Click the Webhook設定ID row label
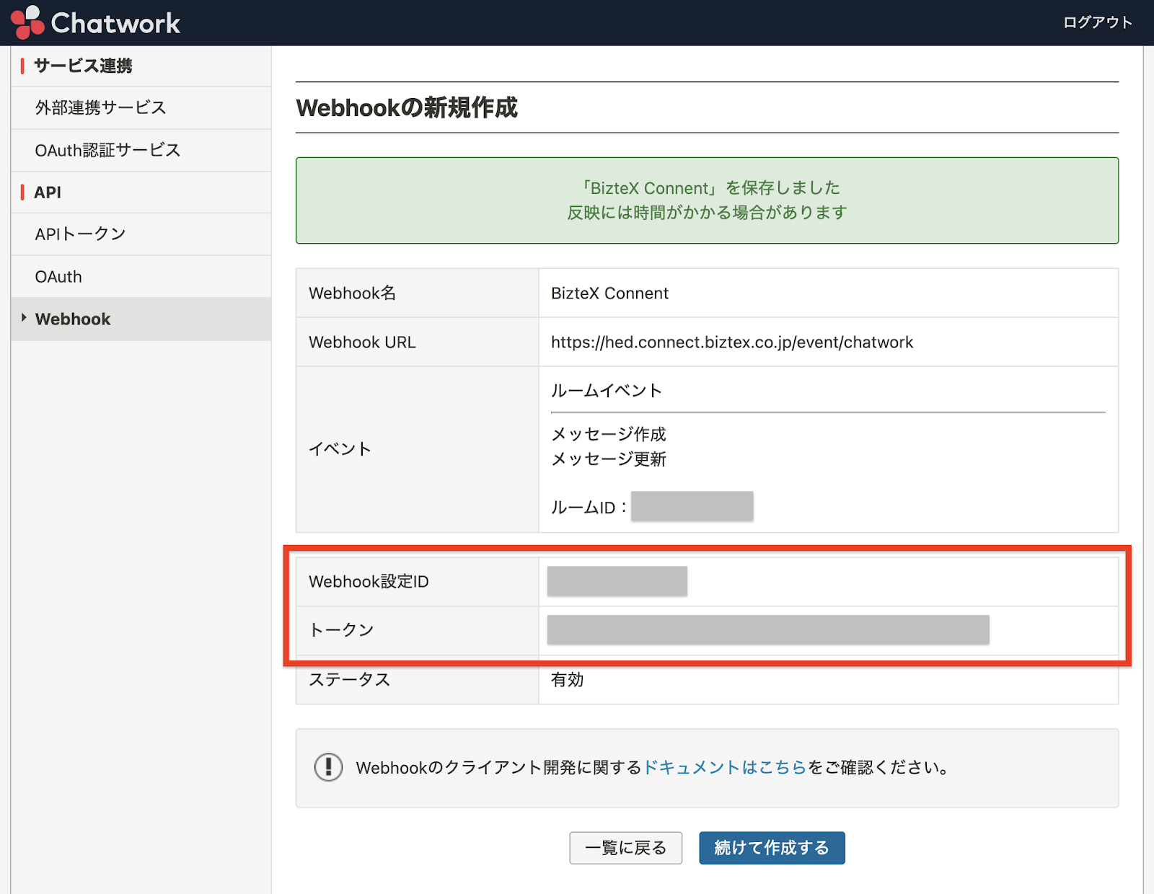Image resolution: width=1154 pixels, height=894 pixels. tap(369, 582)
